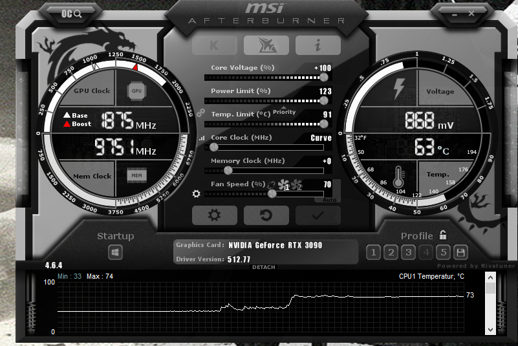Image resolution: width=518 pixels, height=346 pixels.
Task: Toggle fan sync link icon
Action: click(271, 185)
